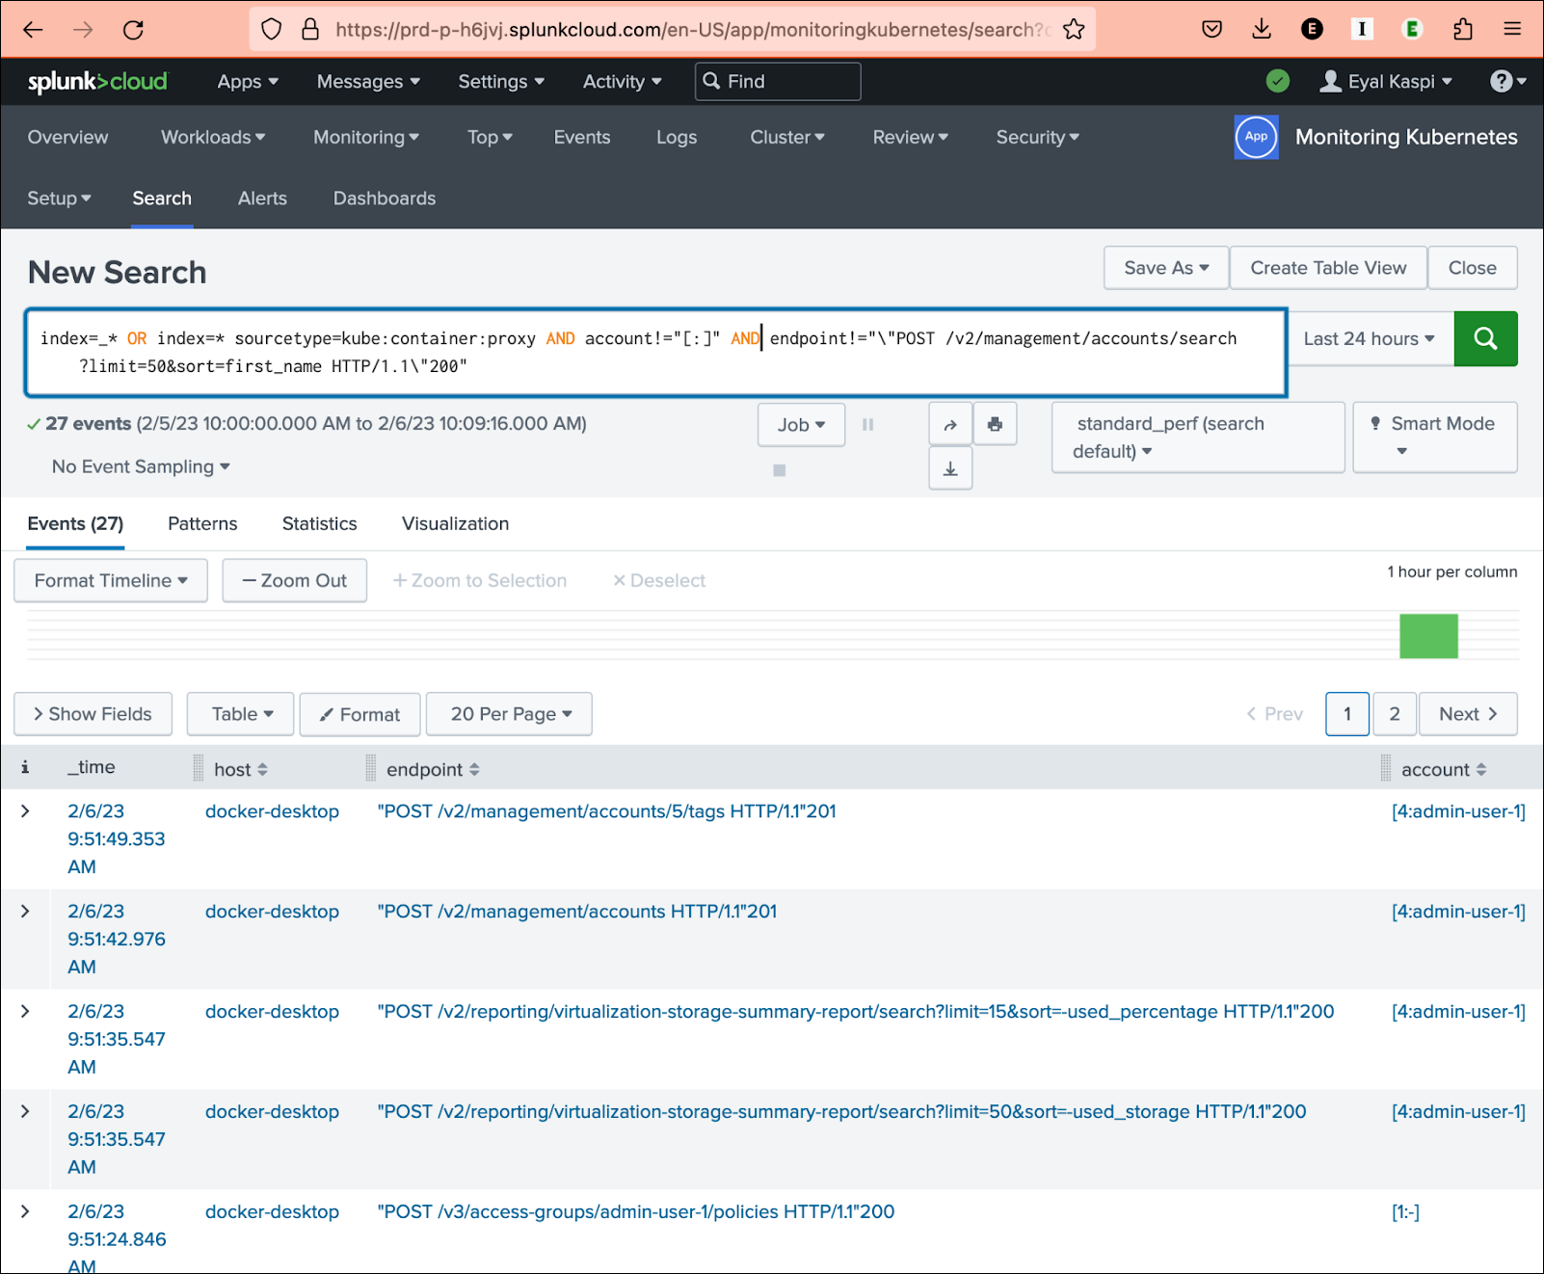Viewport: 1544px width, 1274px height.
Task: Pause the search job
Action: (867, 425)
